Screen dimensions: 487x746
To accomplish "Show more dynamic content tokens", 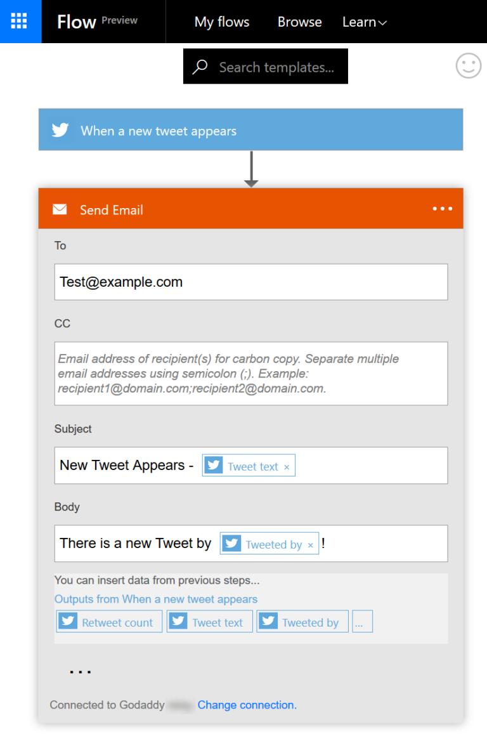I will click(x=362, y=621).
